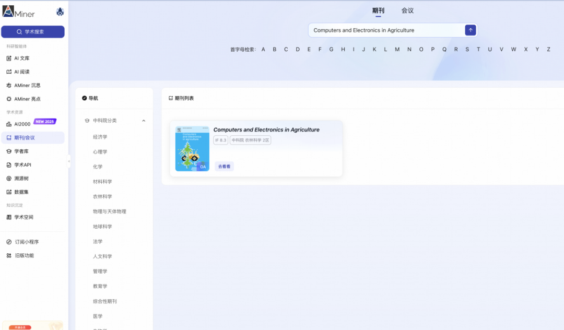Viewport: 564px width, 330px height.
Task: Open the 学术API page
Action: (24, 164)
